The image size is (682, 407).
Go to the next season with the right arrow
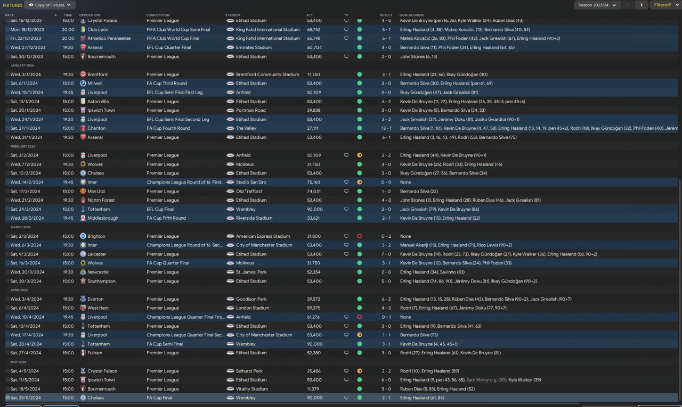click(641, 5)
